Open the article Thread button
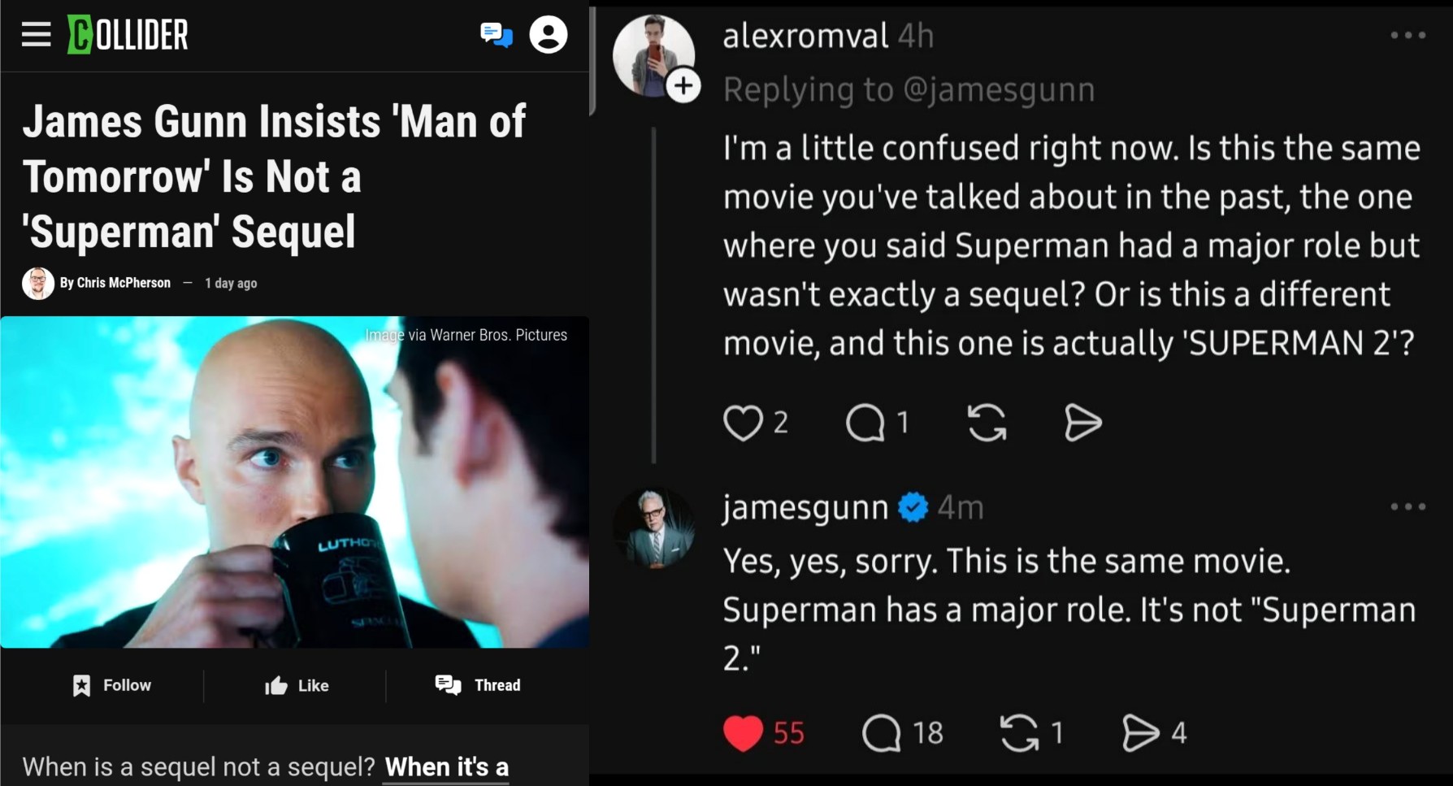 tap(478, 685)
